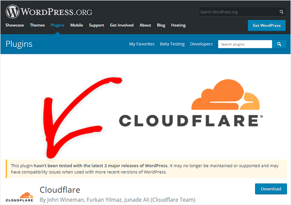Go to the Mobile page
The width and height of the screenshot is (291, 205).
[76, 25]
